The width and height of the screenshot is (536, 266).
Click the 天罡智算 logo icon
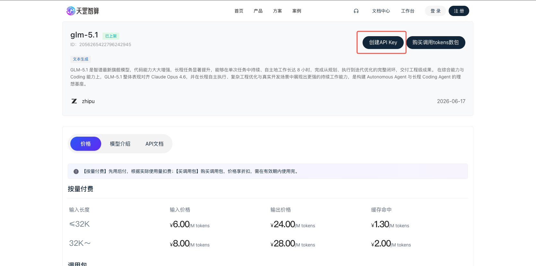[71, 11]
